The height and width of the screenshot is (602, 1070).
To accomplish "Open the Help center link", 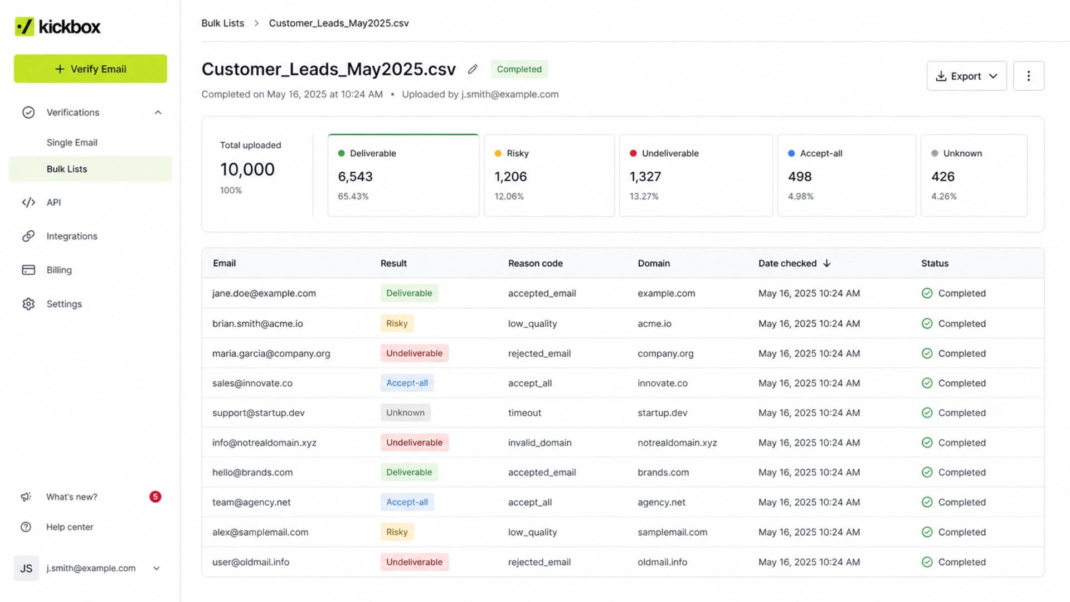I will point(70,527).
